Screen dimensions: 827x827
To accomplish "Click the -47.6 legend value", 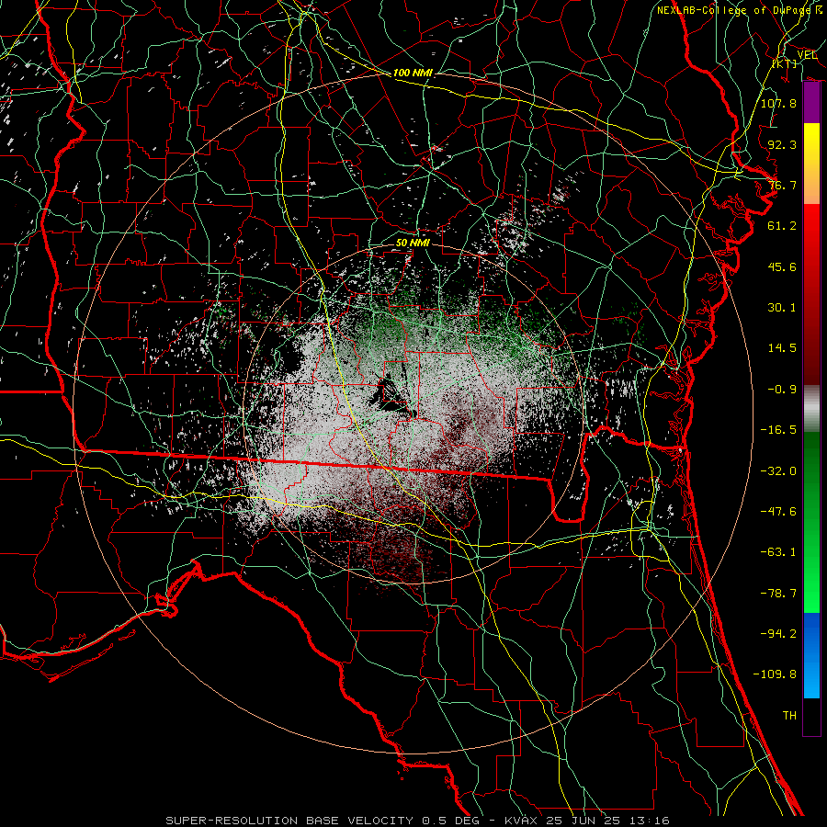I will [x=778, y=512].
